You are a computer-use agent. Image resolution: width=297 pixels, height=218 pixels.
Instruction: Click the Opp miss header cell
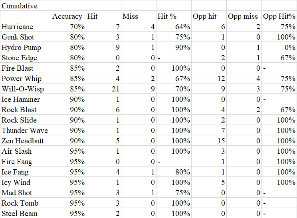click(x=243, y=16)
